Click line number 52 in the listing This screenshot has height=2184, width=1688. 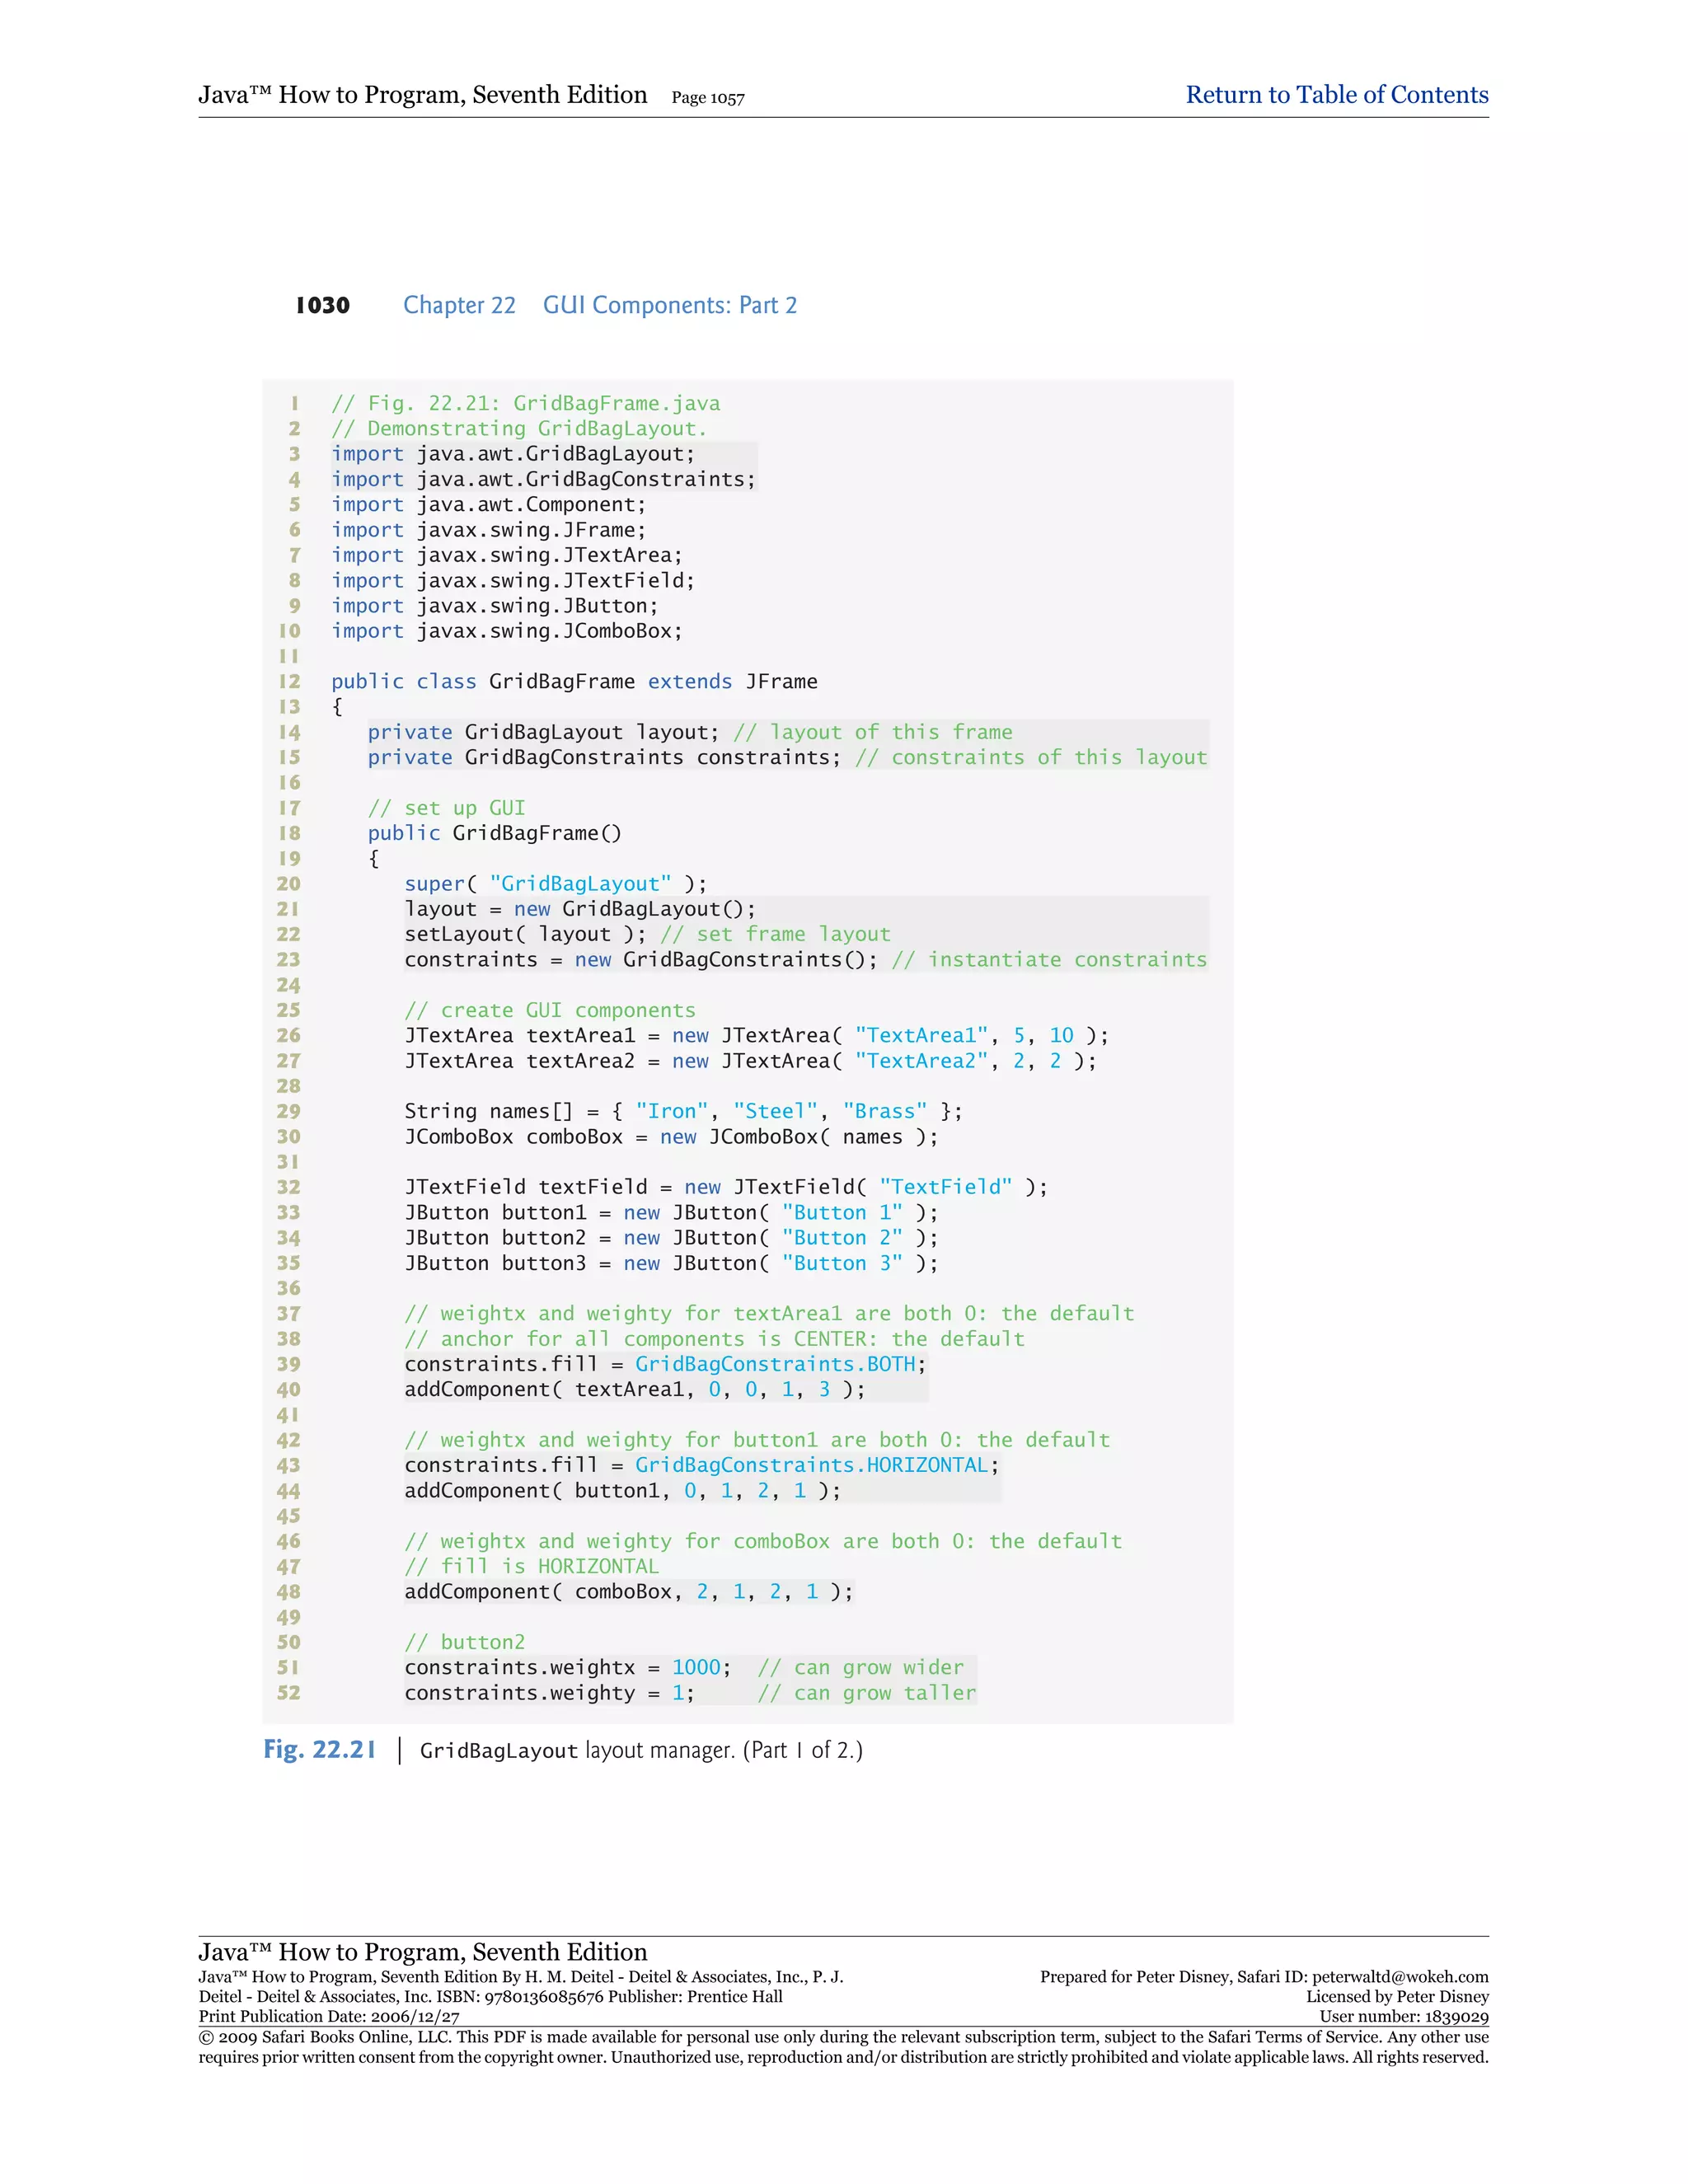[289, 1693]
